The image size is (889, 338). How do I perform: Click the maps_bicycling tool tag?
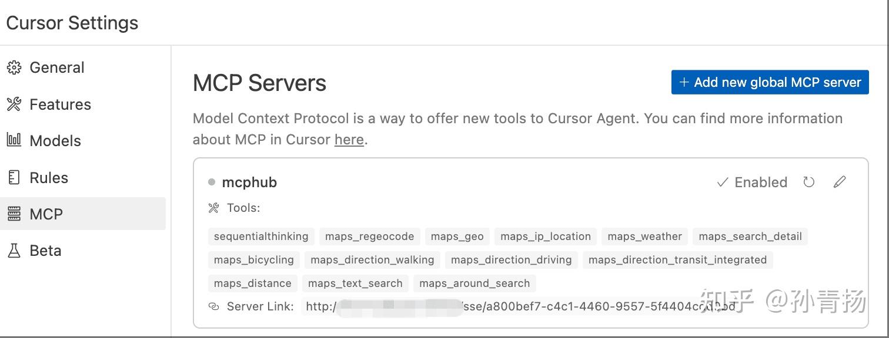[254, 260]
